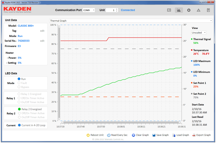Select the Bypass mode radio button

click(x=19, y=87)
